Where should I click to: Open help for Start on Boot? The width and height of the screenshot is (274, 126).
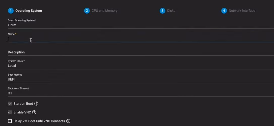click(36, 104)
